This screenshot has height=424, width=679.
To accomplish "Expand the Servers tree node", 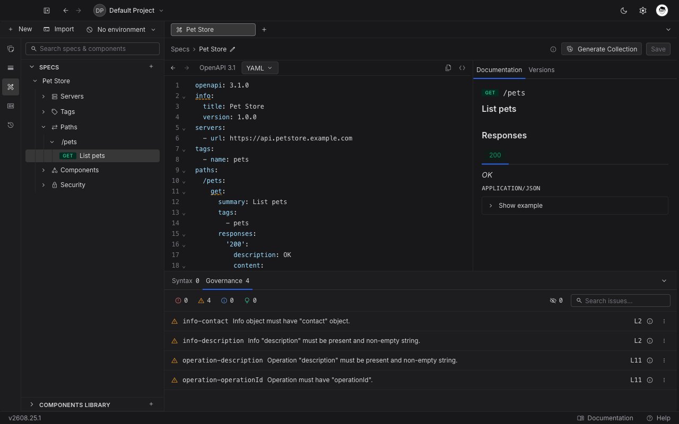I will tap(43, 96).
